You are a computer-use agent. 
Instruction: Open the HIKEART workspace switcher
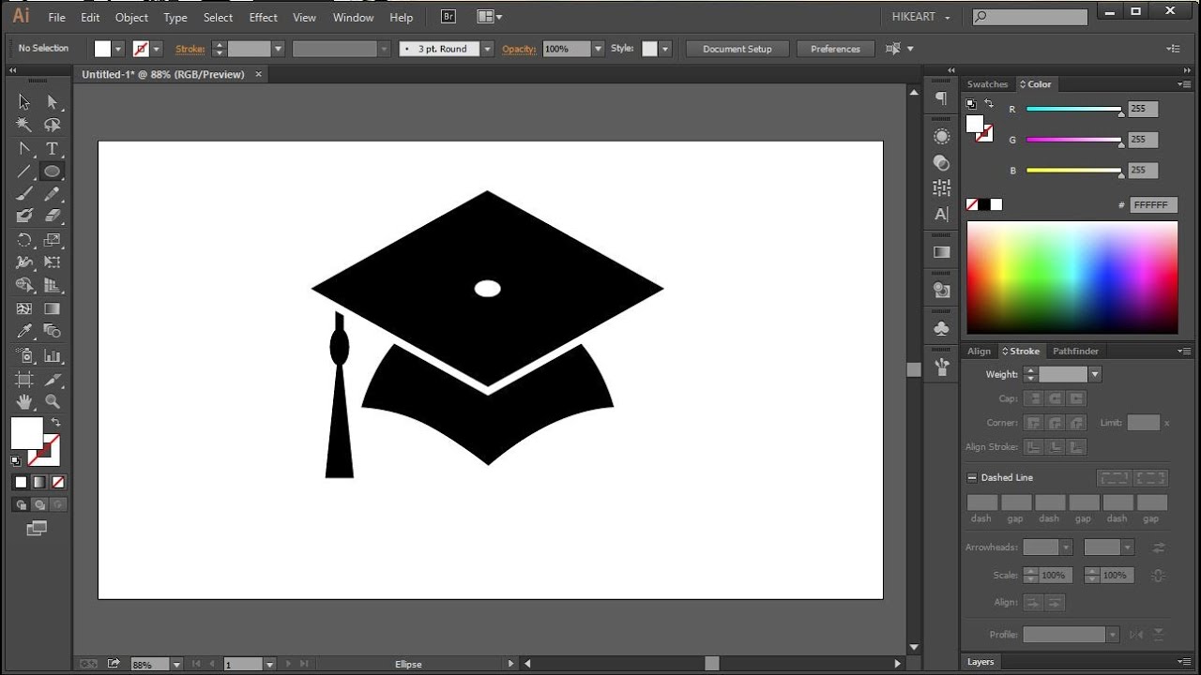point(921,17)
